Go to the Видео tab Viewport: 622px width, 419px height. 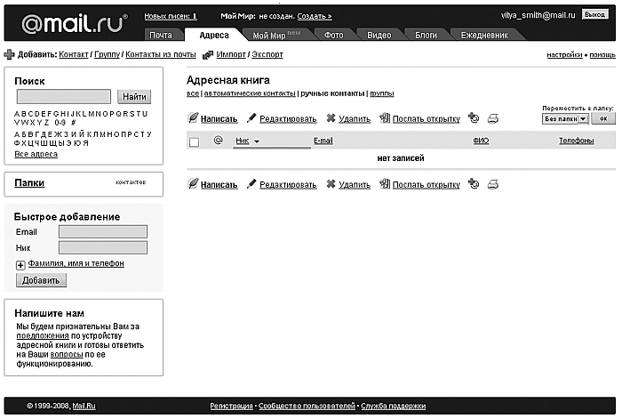pyautogui.click(x=379, y=35)
